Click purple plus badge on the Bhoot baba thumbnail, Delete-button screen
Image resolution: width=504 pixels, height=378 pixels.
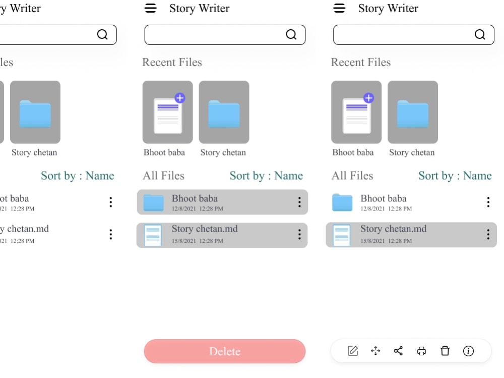click(180, 98)
